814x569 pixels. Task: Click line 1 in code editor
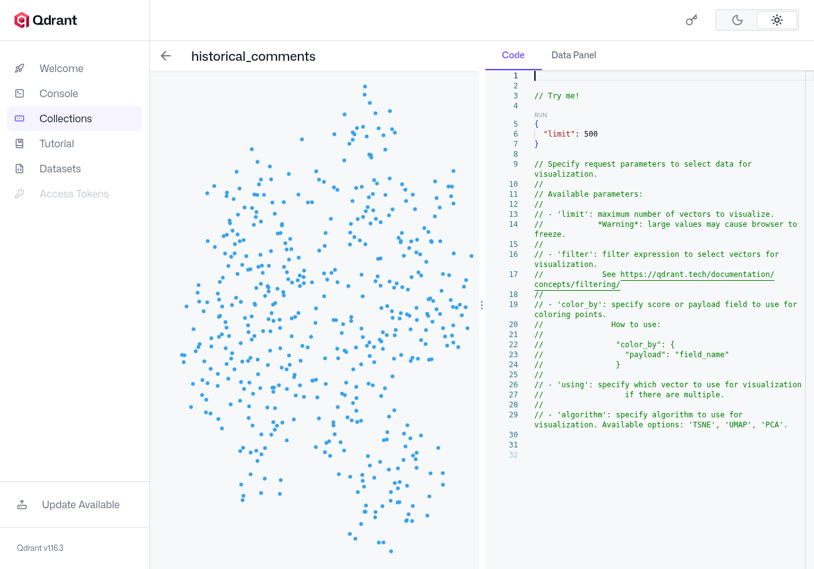coord(627,76)
